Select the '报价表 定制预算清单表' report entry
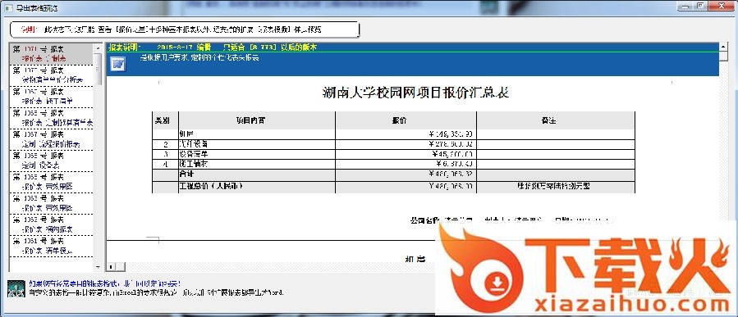 pos(52,117)
